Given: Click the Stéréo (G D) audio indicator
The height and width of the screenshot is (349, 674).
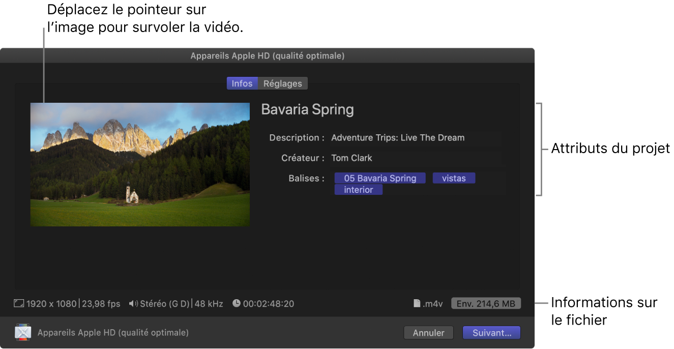Looking at the screenshot, I should 165,304.
